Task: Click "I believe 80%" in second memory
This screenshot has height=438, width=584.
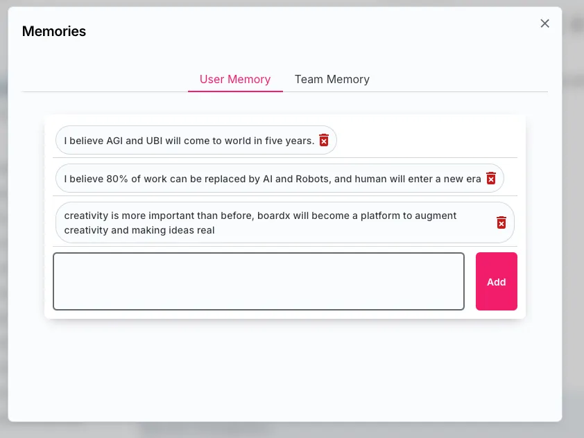Action: [96, 179]
